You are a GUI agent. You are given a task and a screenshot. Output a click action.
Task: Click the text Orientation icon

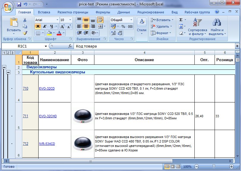[x=93, y=33]
